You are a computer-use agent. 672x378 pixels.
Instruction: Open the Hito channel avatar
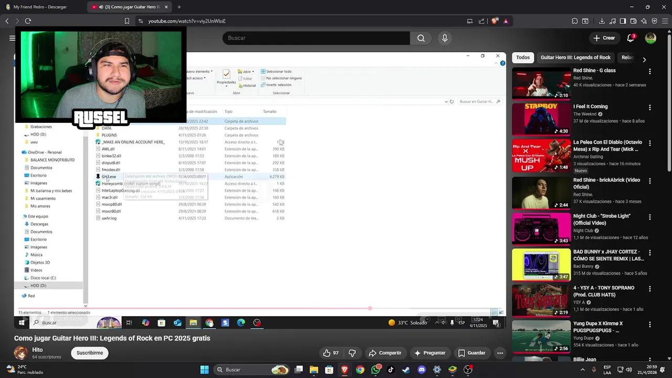21,353
